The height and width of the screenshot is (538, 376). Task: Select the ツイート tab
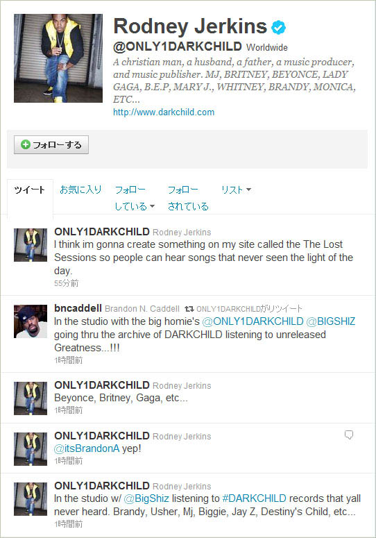pos(30,190)
